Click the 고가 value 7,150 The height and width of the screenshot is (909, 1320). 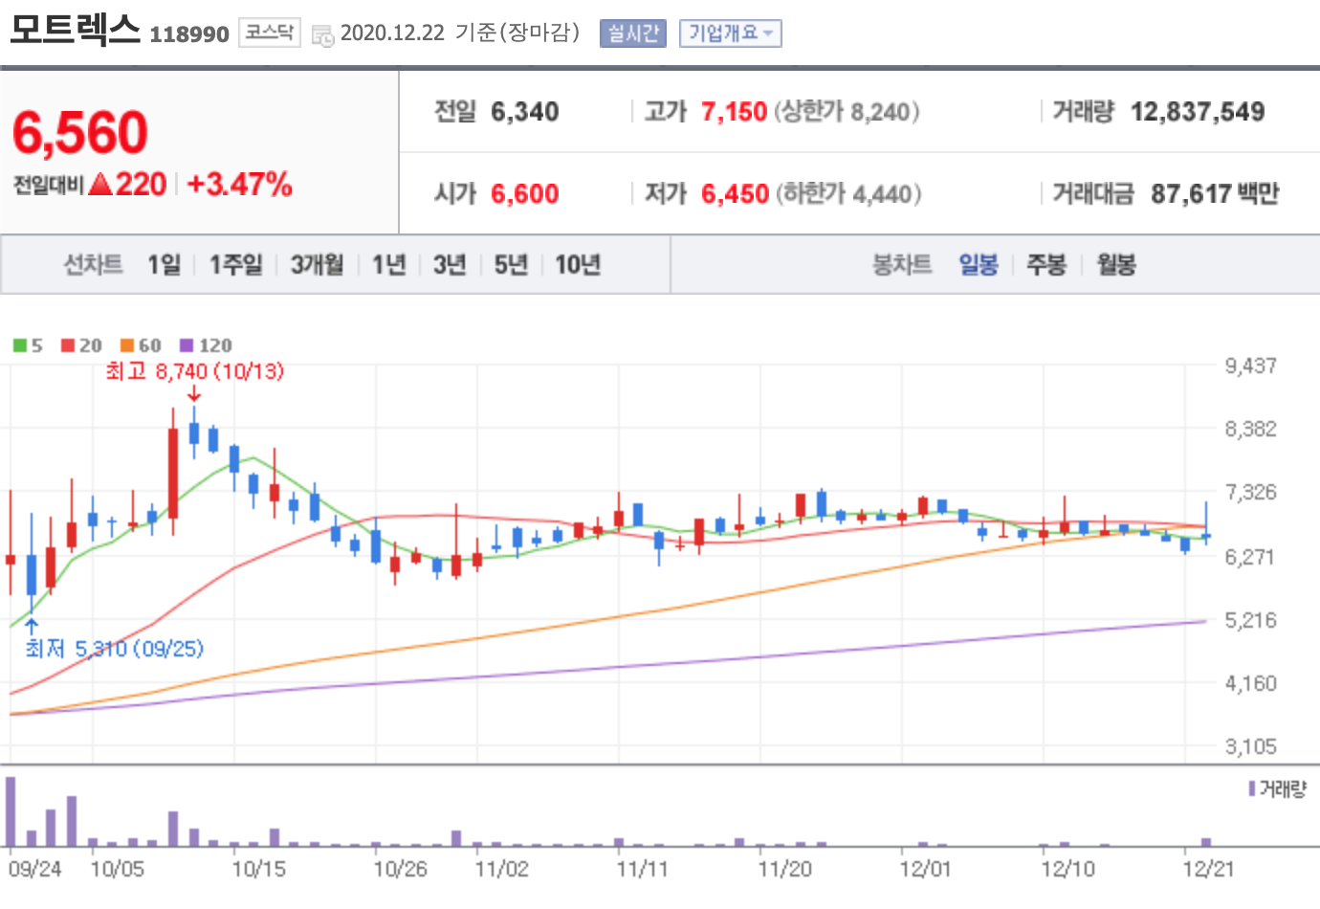tap(734, 112)
